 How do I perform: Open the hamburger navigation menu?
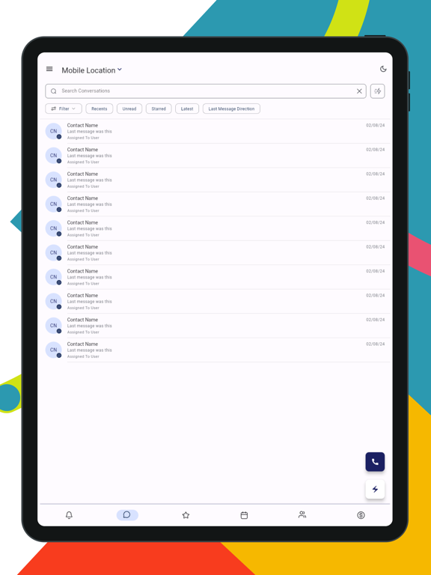click(49, 69)
